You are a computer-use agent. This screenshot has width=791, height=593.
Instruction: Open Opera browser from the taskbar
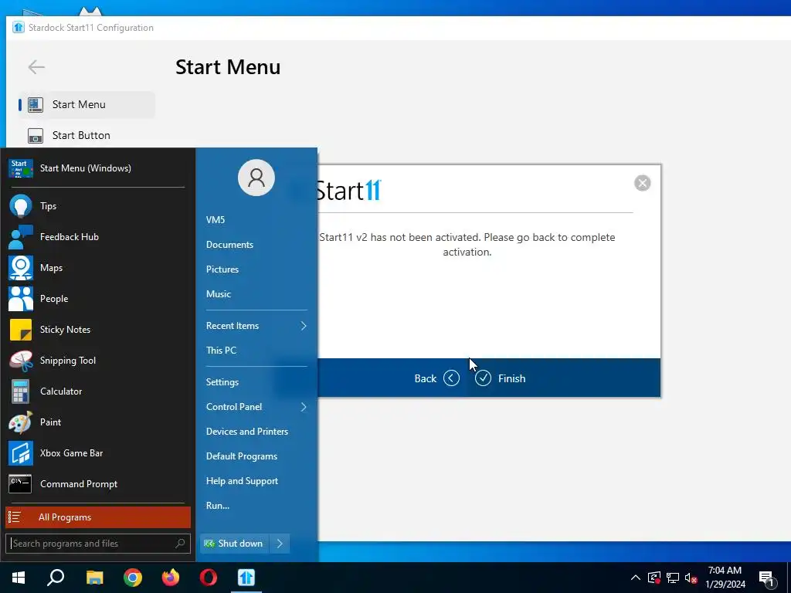209,578
